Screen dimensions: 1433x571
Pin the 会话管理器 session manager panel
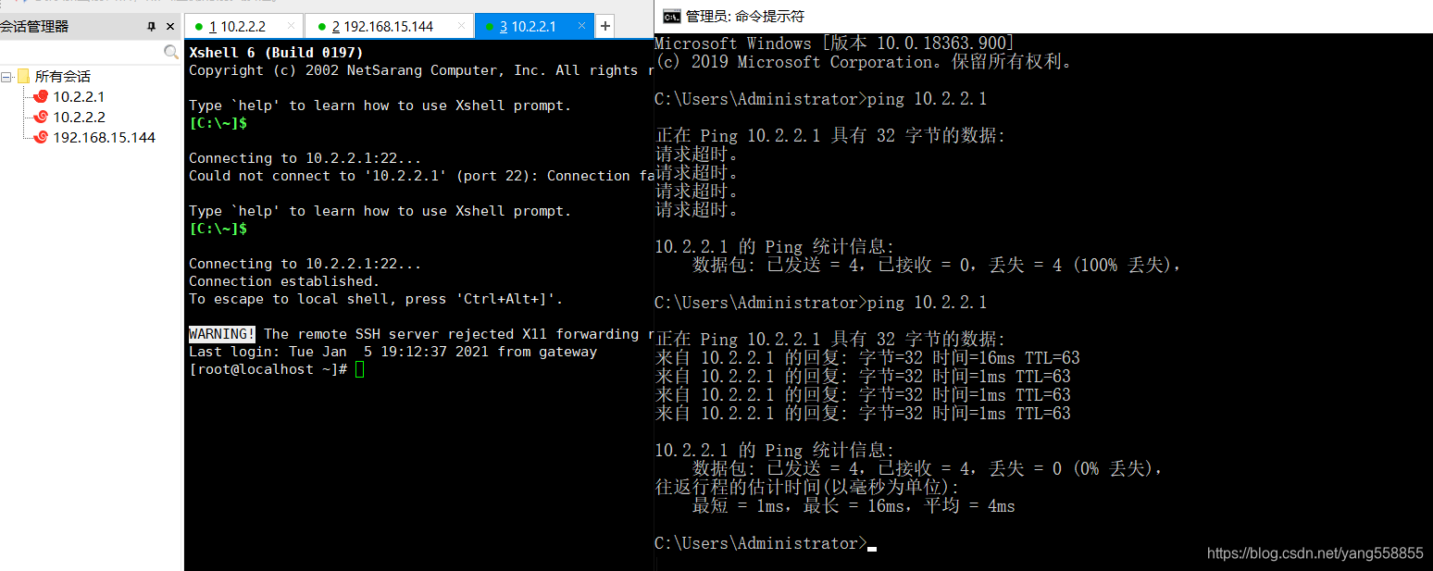[x=151, y=27]
